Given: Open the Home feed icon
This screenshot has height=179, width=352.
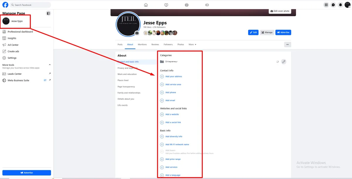Looking at the screenshot, I should (x=146, y=5).
